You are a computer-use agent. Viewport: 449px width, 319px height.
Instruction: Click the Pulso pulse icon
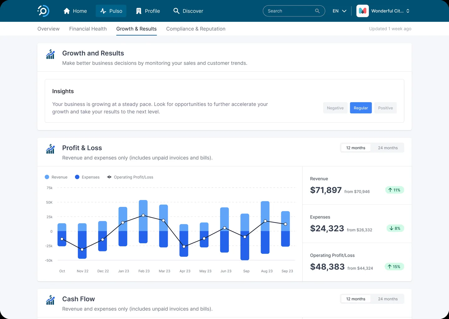[103, 11]
